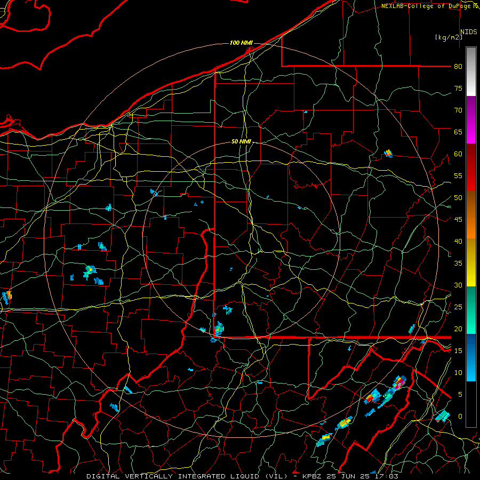480x480 pixels.
Task: Click the NIDS label
Action: (468, 32)
